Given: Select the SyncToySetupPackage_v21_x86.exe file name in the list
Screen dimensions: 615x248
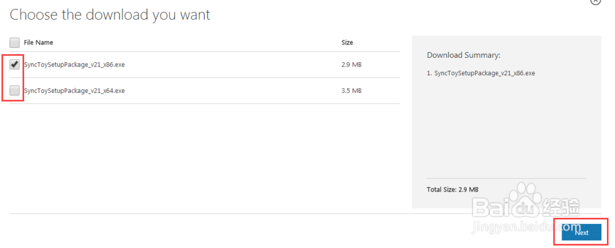Looking at the screenshot, I should [x=74, y=65].
